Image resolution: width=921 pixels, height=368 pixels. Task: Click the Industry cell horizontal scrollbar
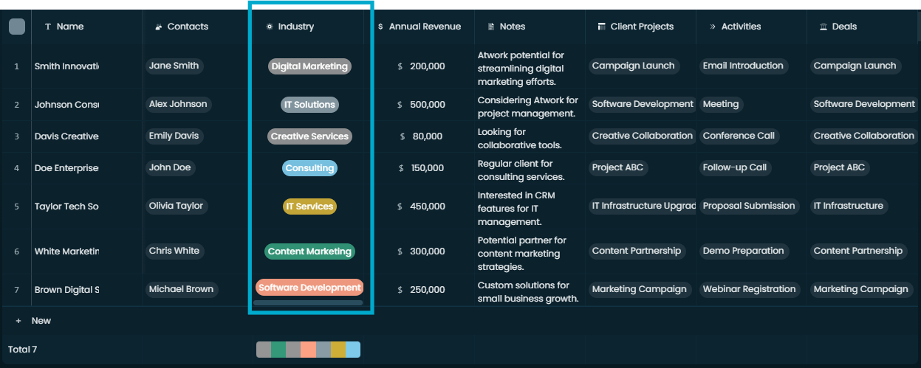(308, 302)
